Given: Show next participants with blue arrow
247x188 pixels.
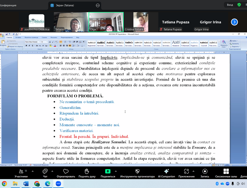Looking at the screenshot, I should point(234,22).
